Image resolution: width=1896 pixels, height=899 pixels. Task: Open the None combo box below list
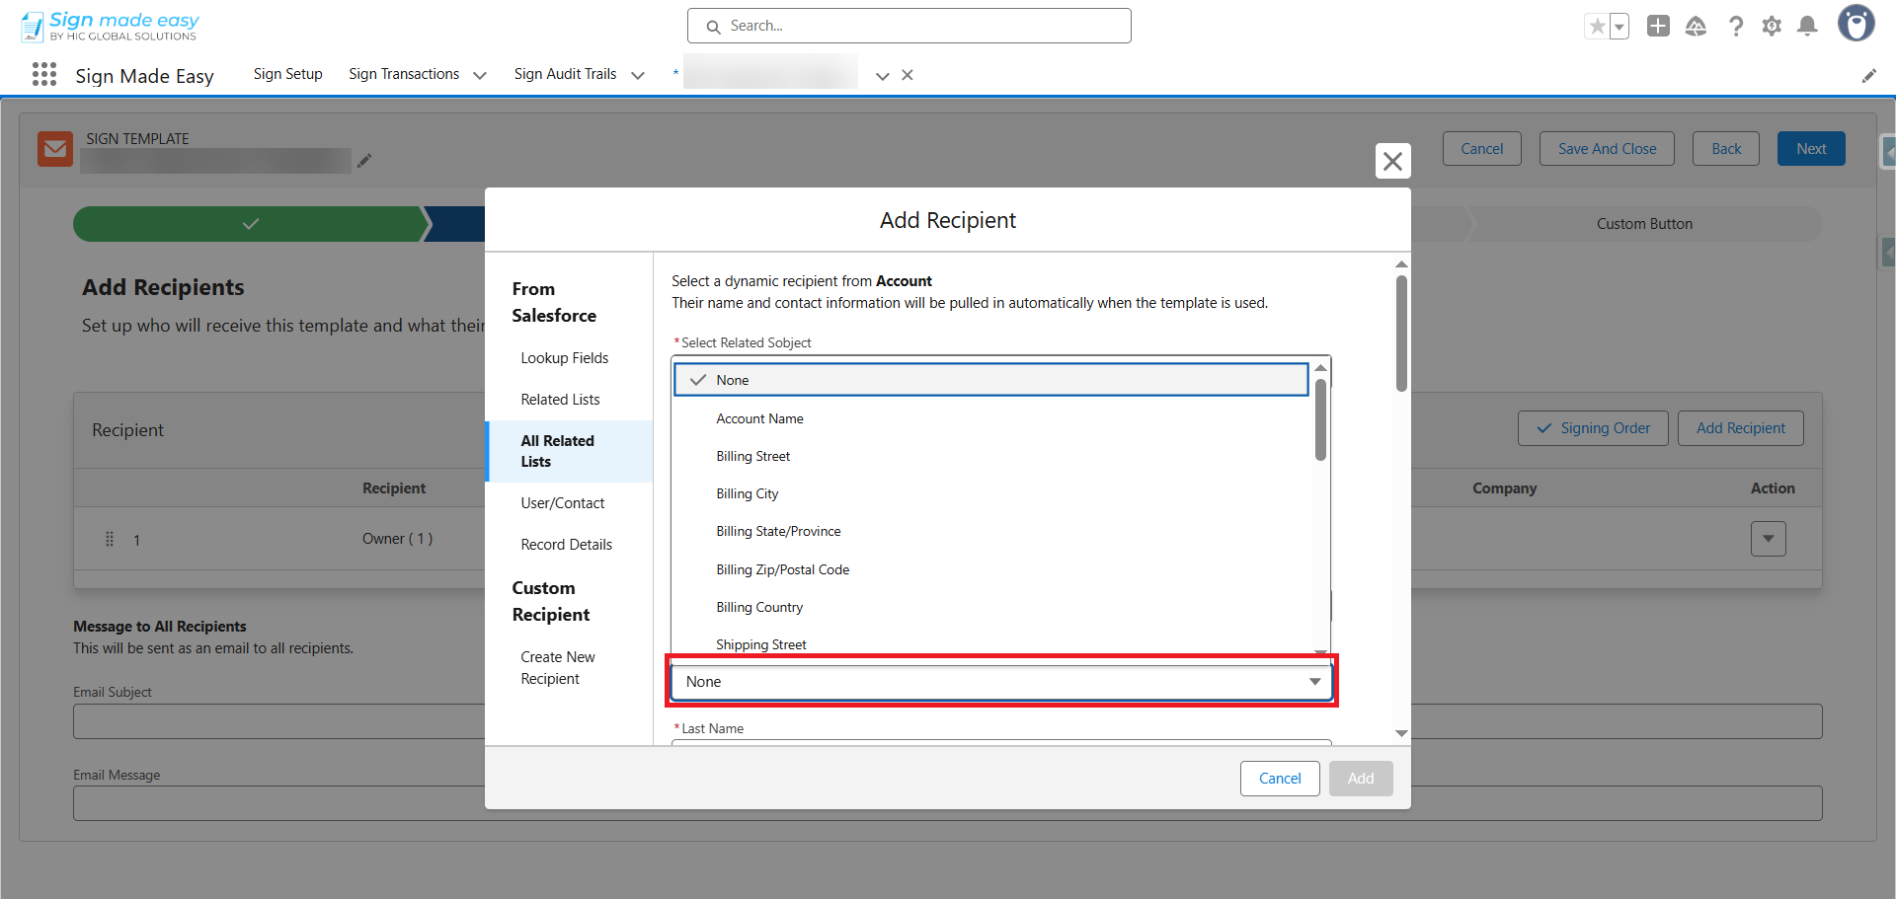coord(1001,682)
